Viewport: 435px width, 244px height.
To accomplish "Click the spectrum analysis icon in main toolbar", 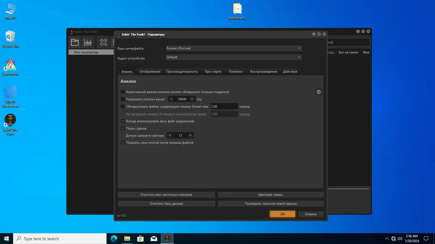I will pyautogui.click(x=88, y=42).
